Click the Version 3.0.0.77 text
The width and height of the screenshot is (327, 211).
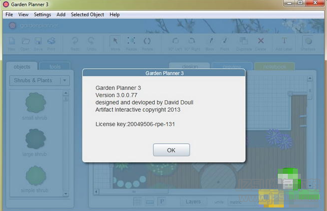click(117, 95)
